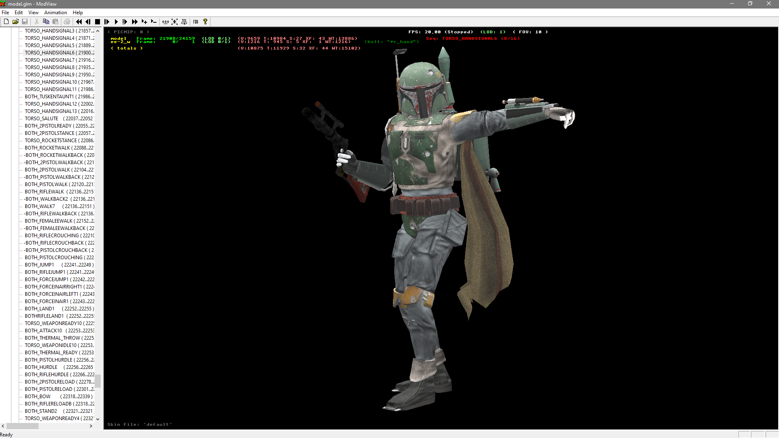Screen dimensions: 779x438
Task: Select the BOTH_BOW sequence
Action: (59, 397)
